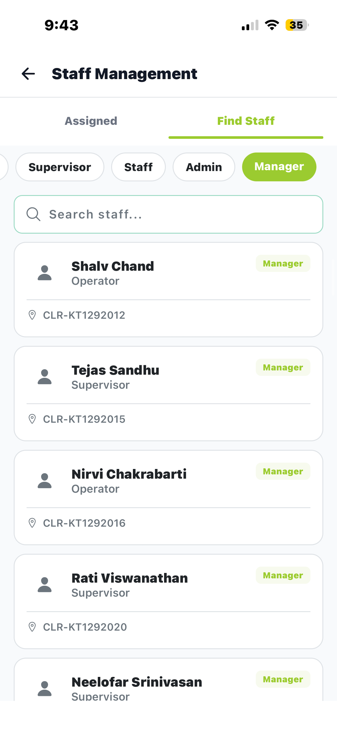
Task: Filter by Admin role chip
Action: [204, 167]
